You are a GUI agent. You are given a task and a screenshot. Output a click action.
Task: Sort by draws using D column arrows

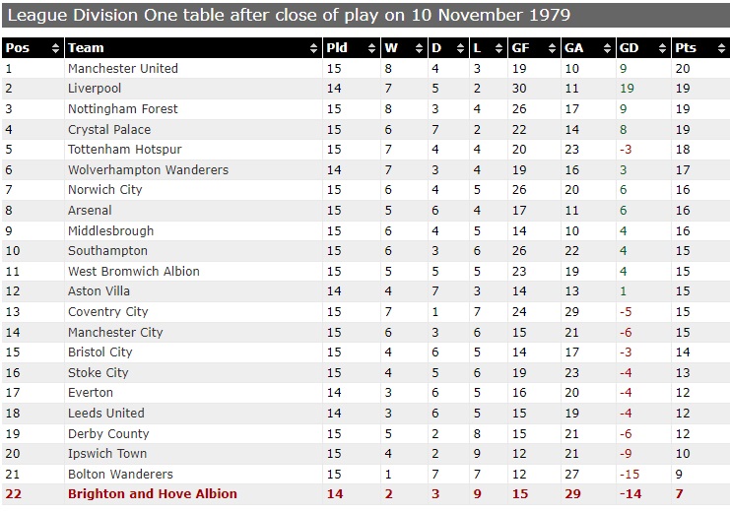tap(460, 48)
